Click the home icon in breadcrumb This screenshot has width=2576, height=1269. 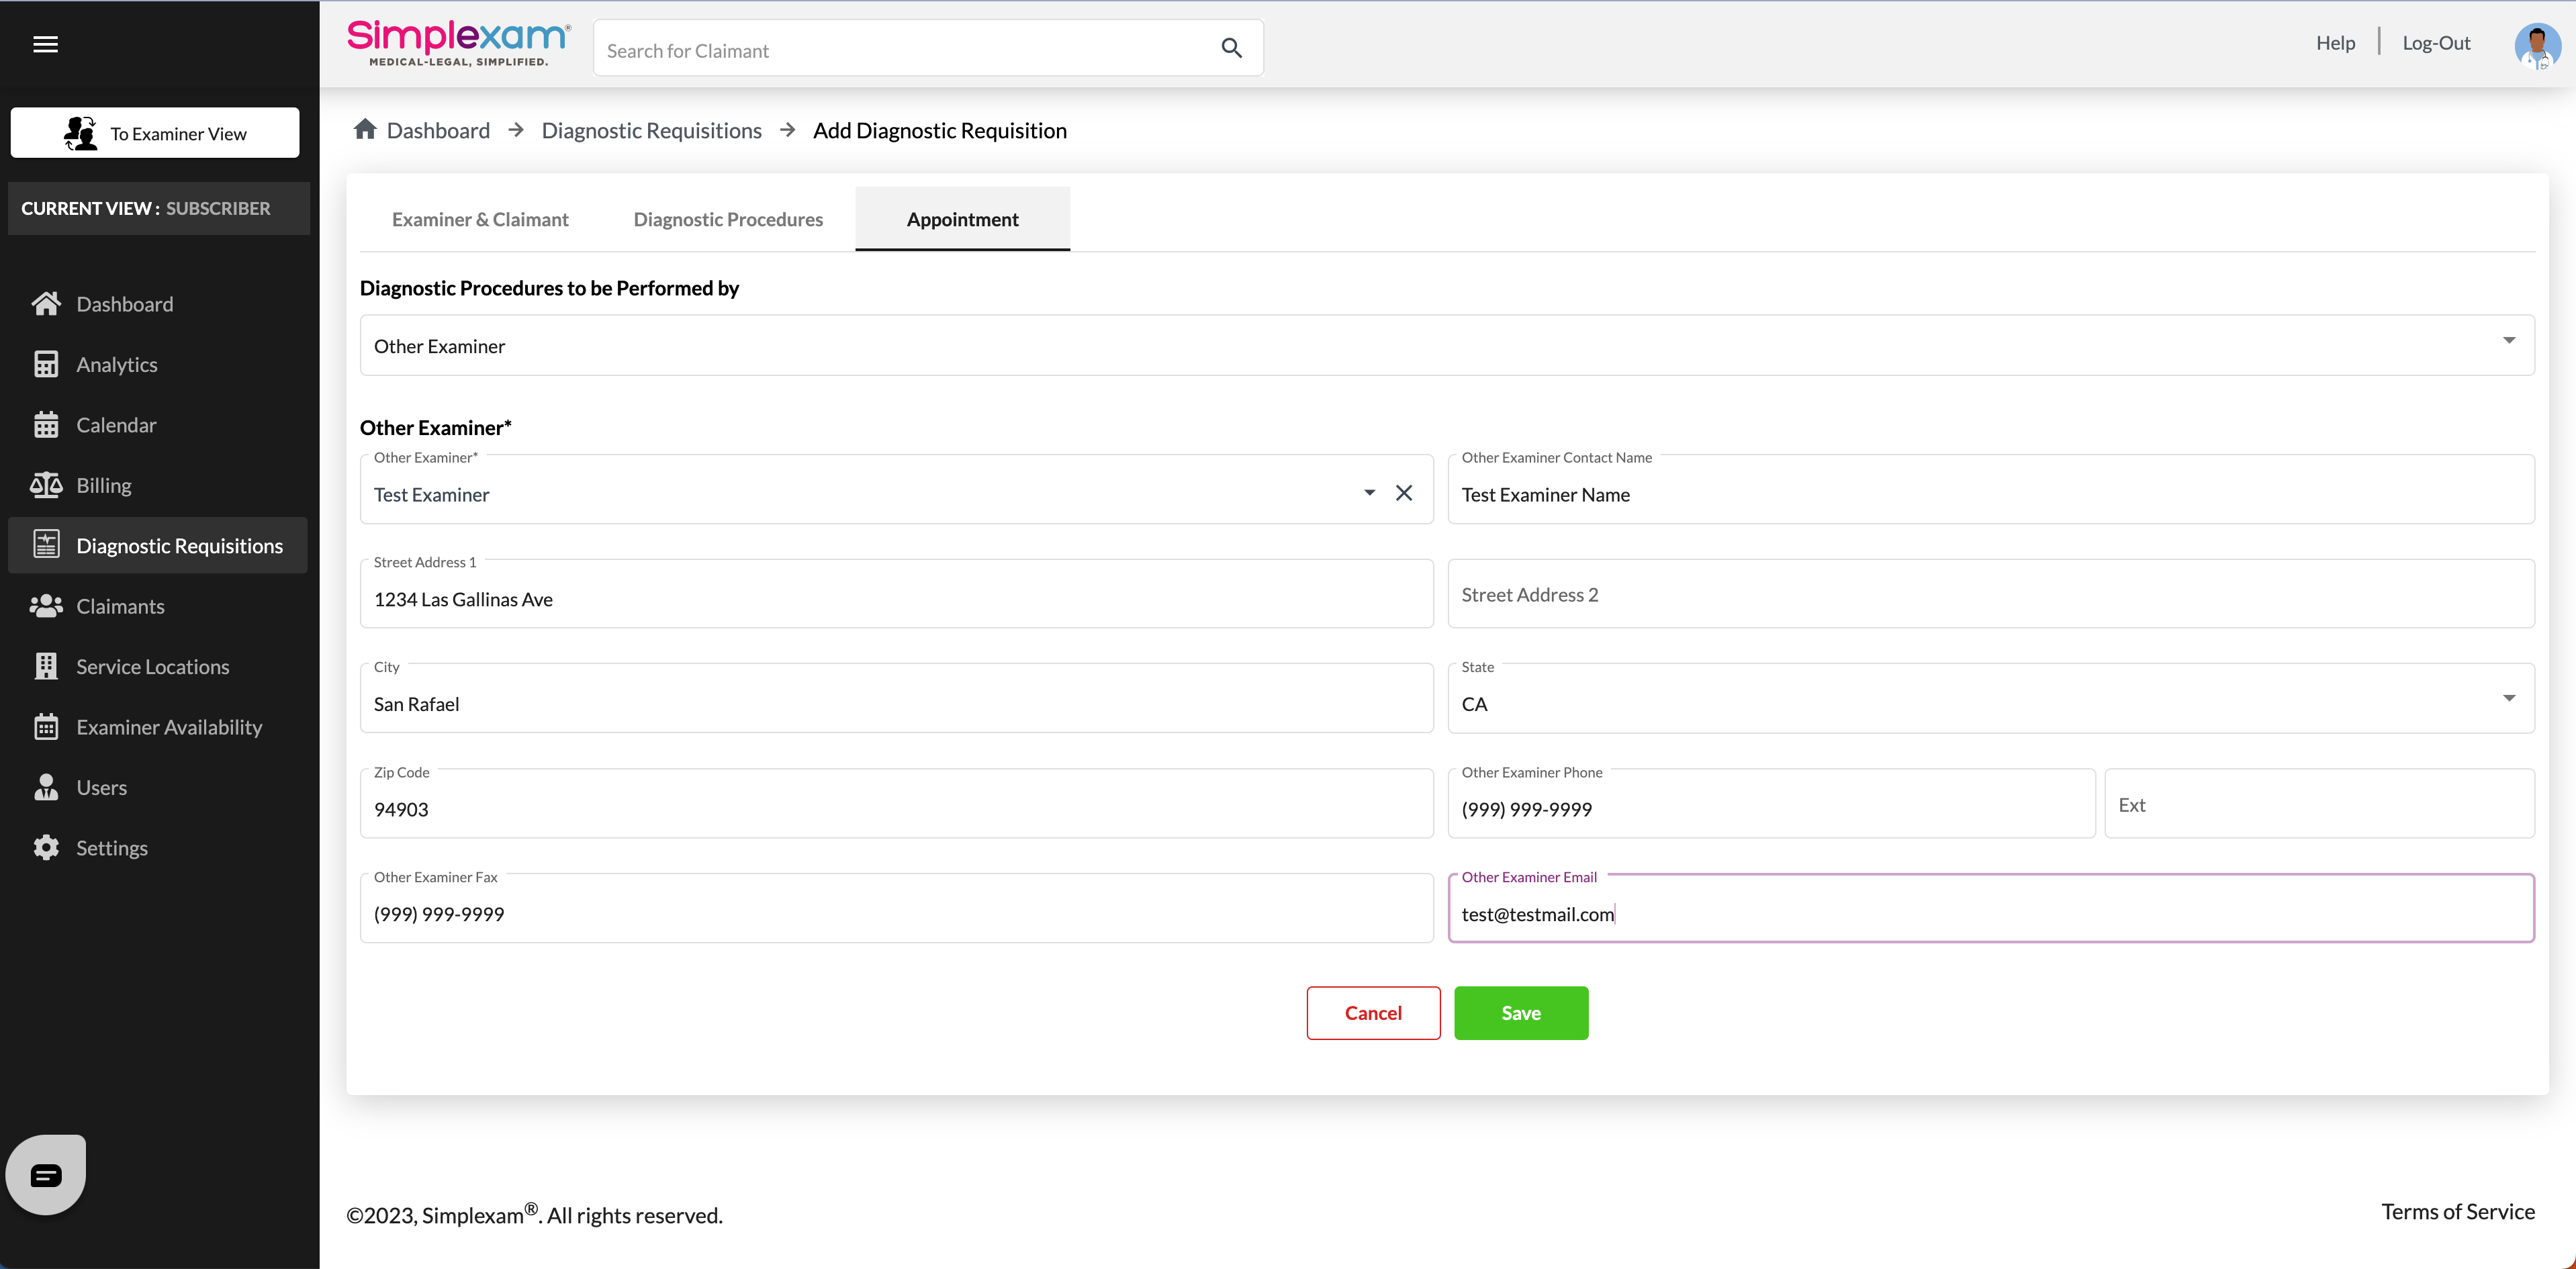[365, 130]
